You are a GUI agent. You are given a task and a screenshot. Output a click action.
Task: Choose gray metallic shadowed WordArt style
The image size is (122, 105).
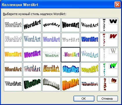13,84
